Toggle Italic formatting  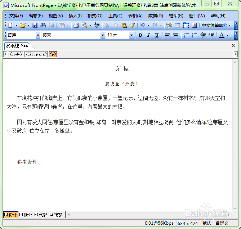(148, 35)
